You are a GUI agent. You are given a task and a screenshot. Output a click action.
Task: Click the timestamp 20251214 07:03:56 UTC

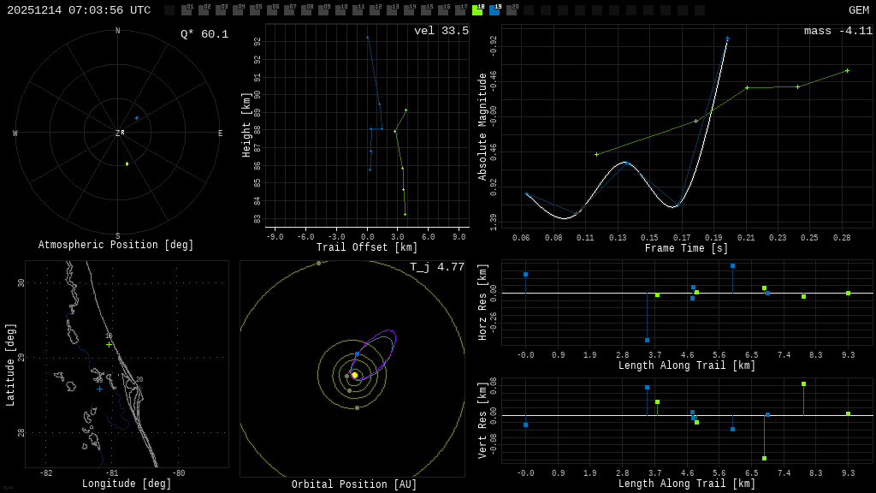point(79,10)
